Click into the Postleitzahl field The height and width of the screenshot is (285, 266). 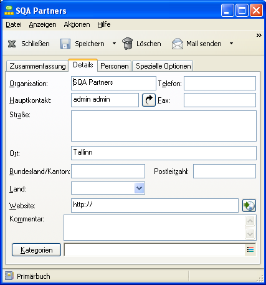click(x=224, y=171)
